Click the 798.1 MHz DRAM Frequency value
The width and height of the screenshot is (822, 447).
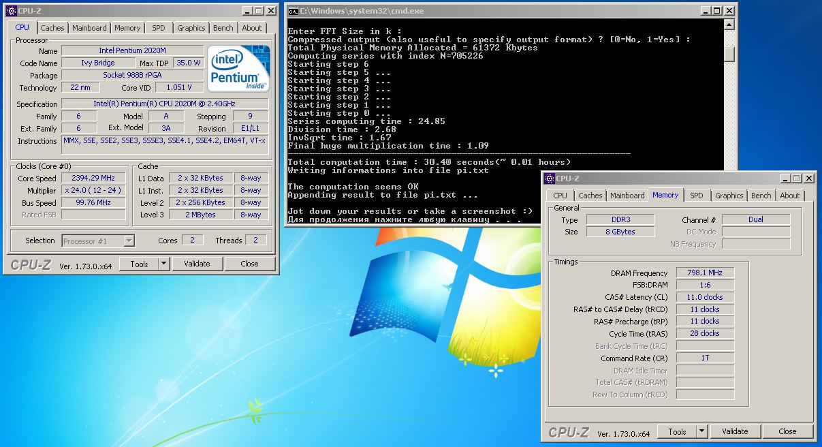pos(705,273)
